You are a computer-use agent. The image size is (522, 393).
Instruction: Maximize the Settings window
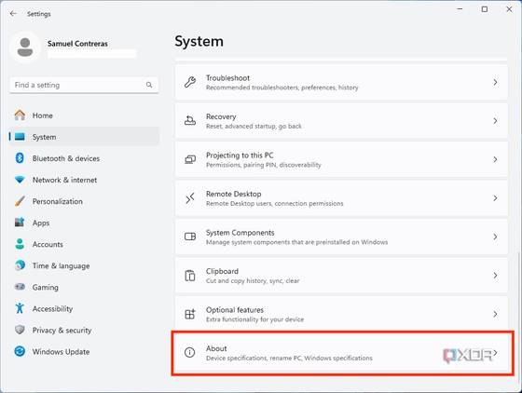(485, 9)
